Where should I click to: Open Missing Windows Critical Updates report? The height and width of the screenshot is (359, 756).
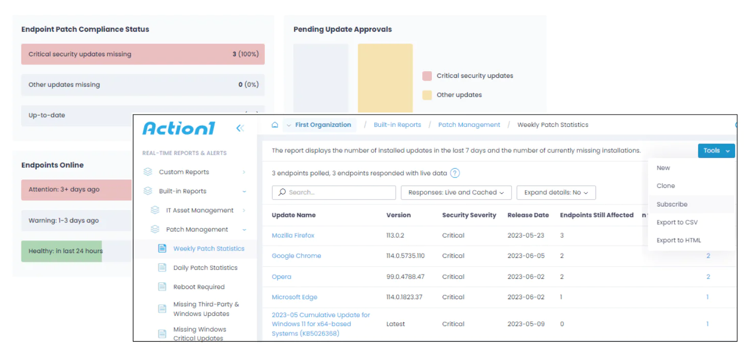coord(199,333)
